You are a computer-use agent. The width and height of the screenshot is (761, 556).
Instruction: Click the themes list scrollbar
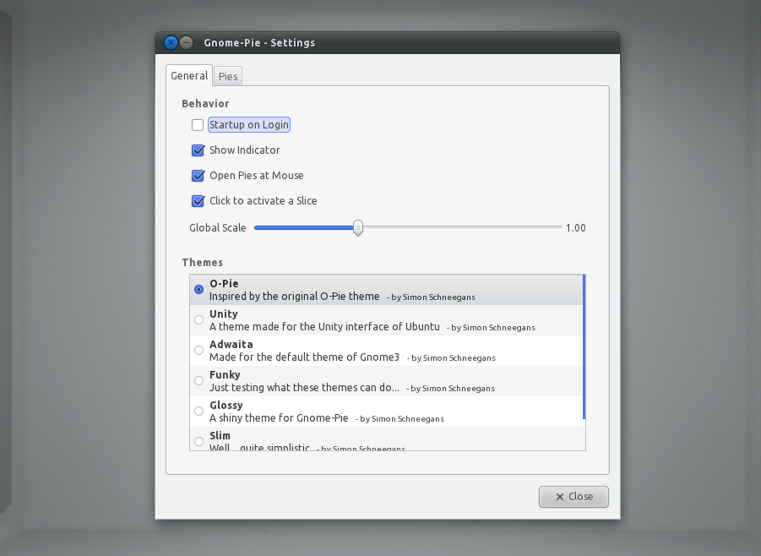[584, 346]
